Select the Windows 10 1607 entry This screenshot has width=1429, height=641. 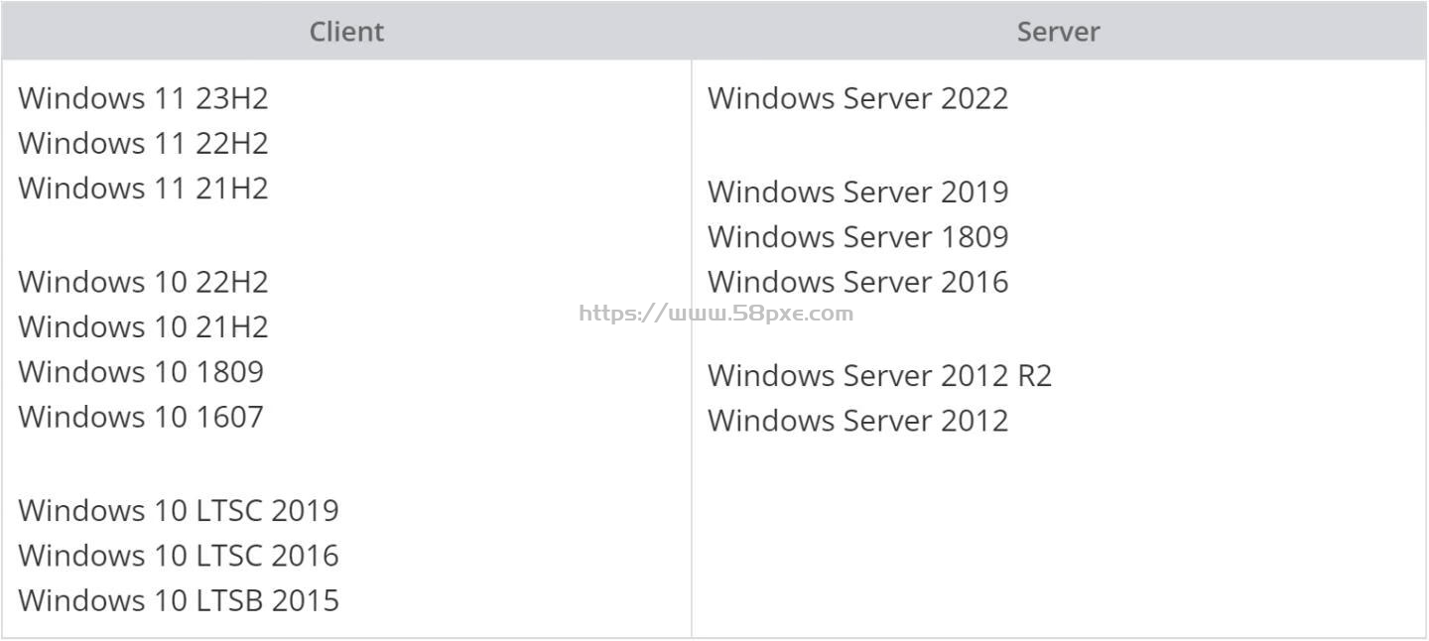click(x=141, y=416)
